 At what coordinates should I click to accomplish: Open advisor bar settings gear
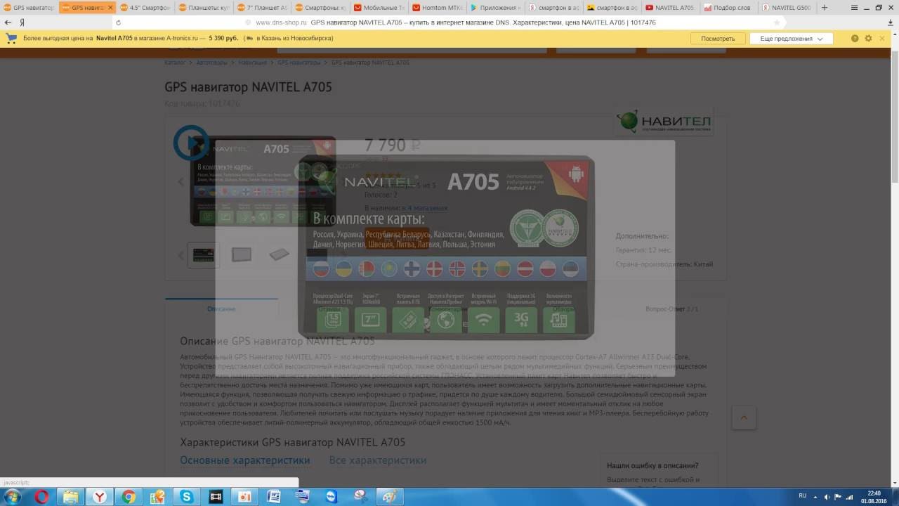coord(869,39)
